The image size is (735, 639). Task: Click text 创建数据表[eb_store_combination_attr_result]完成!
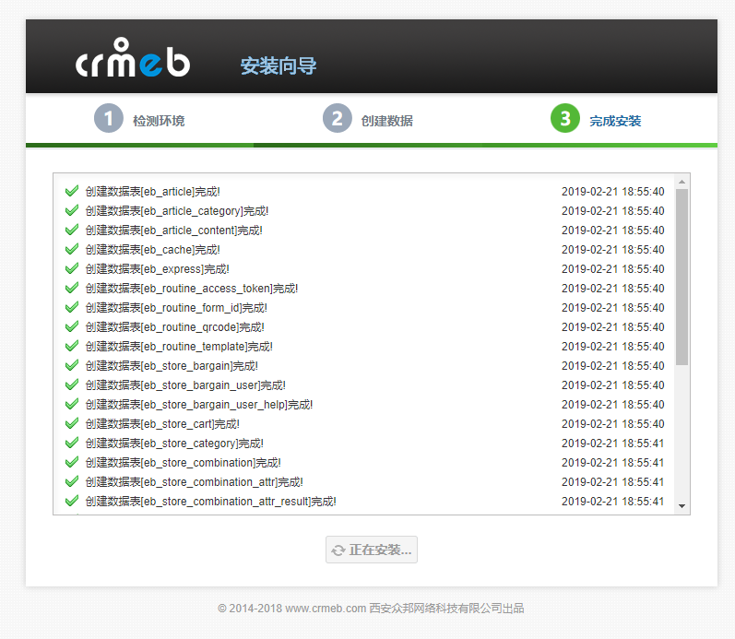pyautogui.click(x=211, y=502)
